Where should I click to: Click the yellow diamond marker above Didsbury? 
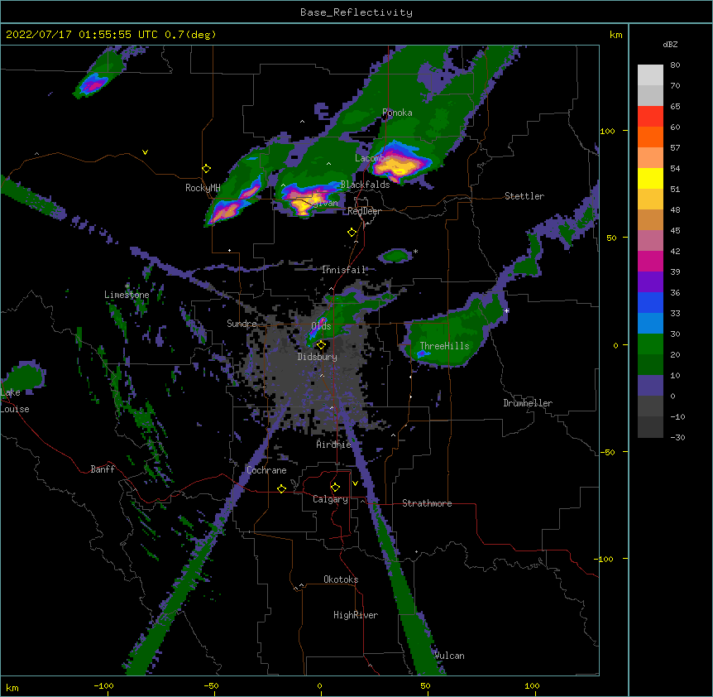pyautogui.click(x=321, y=345)
